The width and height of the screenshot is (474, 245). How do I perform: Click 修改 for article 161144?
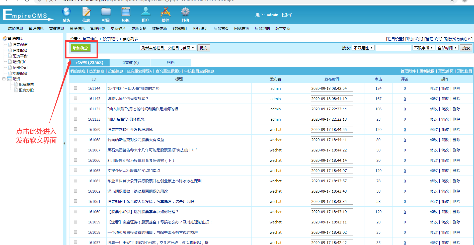(434, 88)
